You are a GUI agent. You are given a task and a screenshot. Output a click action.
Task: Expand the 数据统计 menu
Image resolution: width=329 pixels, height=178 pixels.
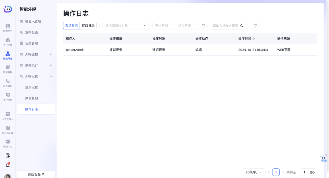point(36,65)
